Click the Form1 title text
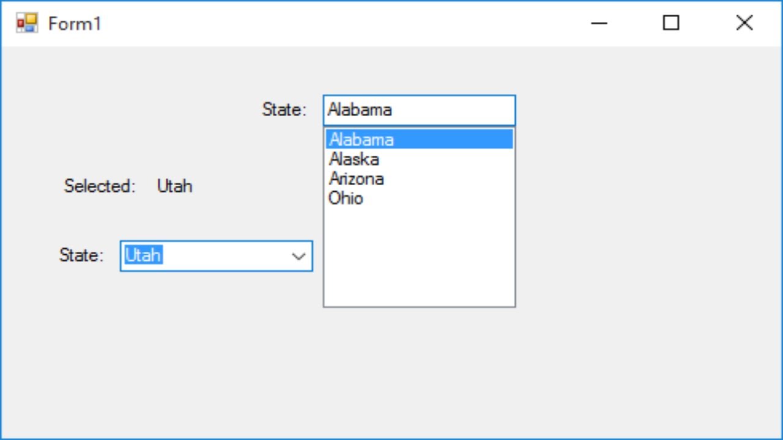 pos(75,24)
